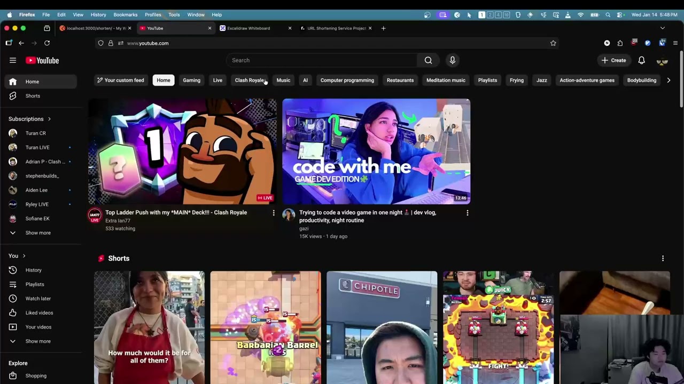
Task: Go back with the Firefox back arrow
Action: pos(21,43)
